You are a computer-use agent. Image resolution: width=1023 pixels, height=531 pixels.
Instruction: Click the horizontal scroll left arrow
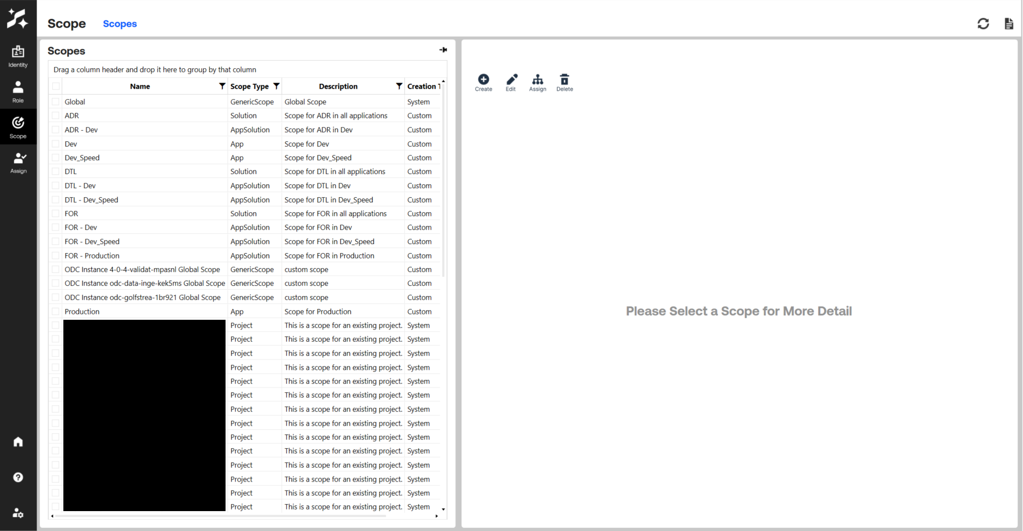[x=52, y=516]
